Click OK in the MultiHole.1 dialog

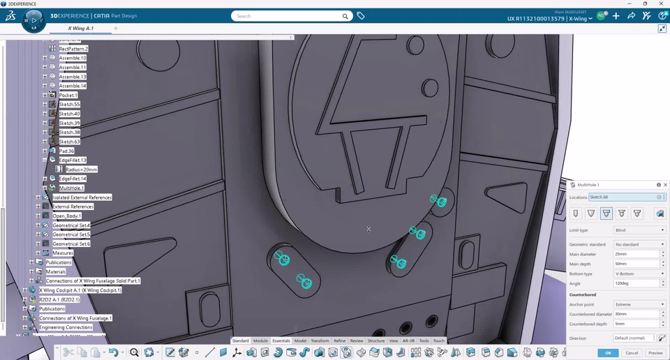pyautogui.click(x=608, y=353)
